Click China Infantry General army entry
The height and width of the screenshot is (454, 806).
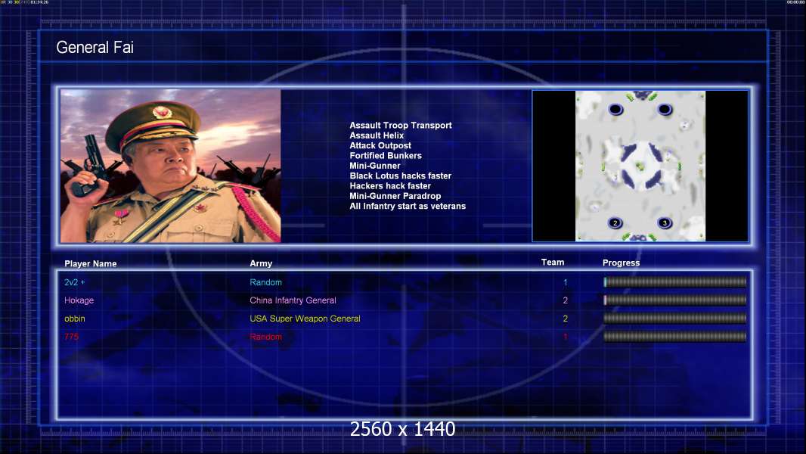293,300
